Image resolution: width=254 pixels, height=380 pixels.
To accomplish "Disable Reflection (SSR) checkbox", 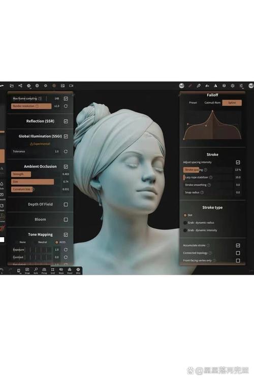I will (66, 121).
